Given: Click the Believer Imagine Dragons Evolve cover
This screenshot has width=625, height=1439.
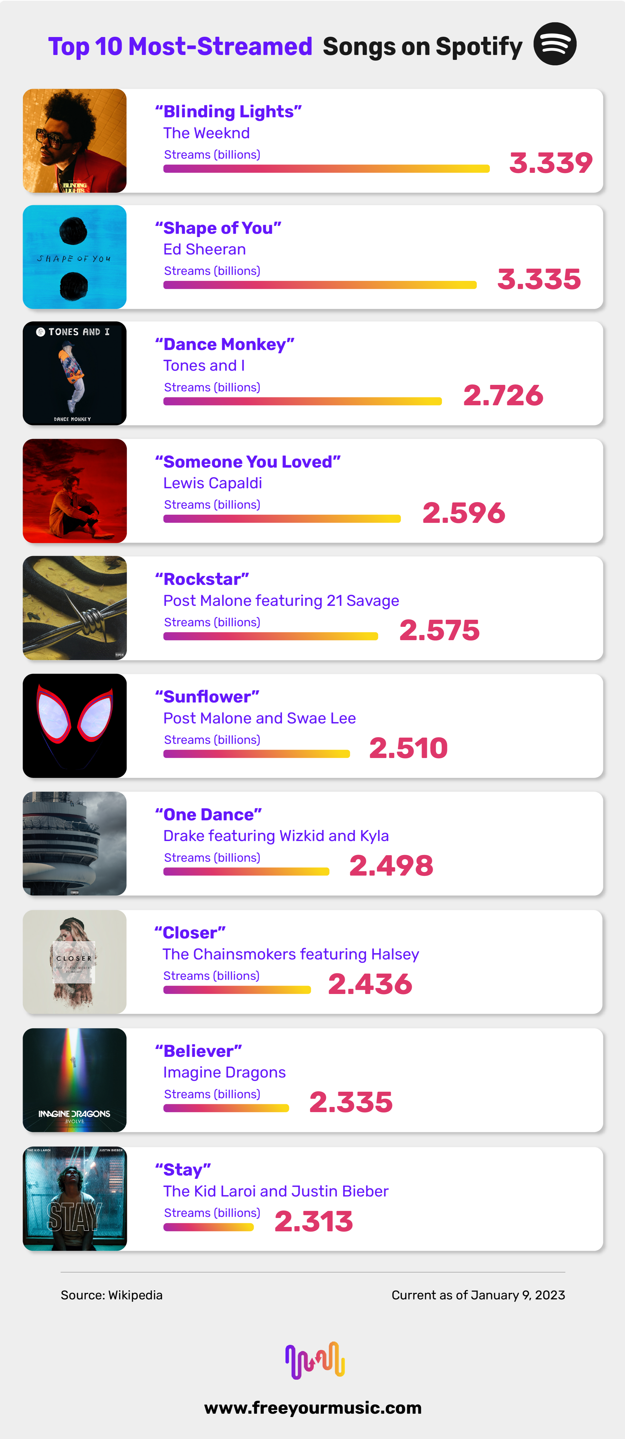Looking at the screenshot, I should coord(75,1080).
